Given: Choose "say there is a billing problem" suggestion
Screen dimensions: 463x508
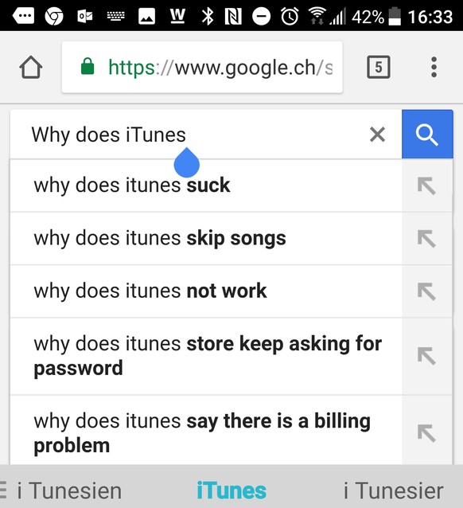Looking at the screenshot, I should coord(206,433).
